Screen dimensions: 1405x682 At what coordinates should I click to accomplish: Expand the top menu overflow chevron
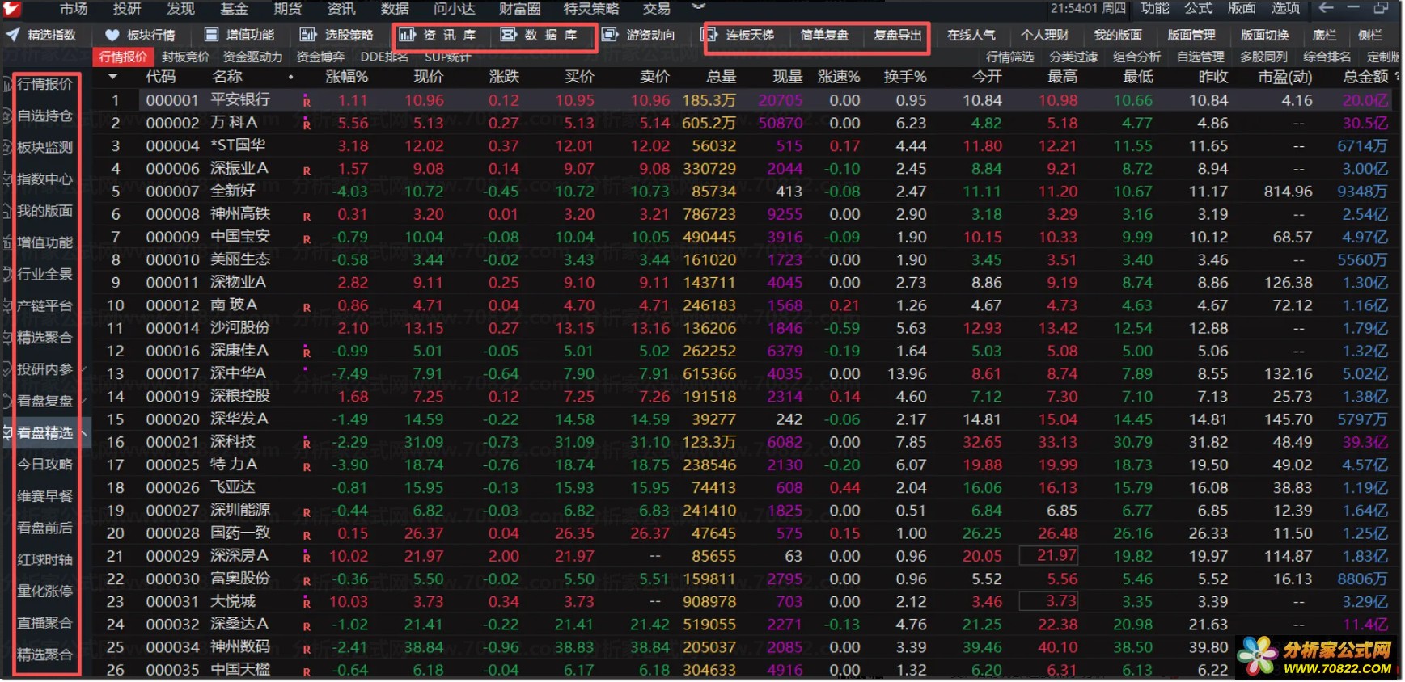698,7
